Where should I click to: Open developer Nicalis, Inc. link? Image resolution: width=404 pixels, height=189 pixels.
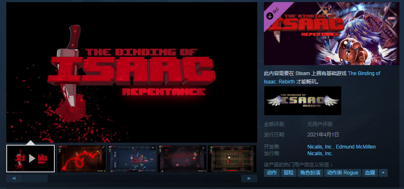point(320,147)
